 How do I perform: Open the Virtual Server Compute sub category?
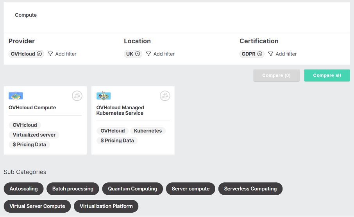[x=37, y=206]
